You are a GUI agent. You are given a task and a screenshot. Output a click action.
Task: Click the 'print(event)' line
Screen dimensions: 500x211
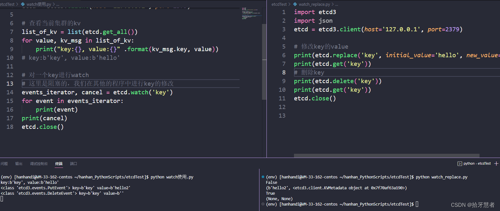coord(57,110)
